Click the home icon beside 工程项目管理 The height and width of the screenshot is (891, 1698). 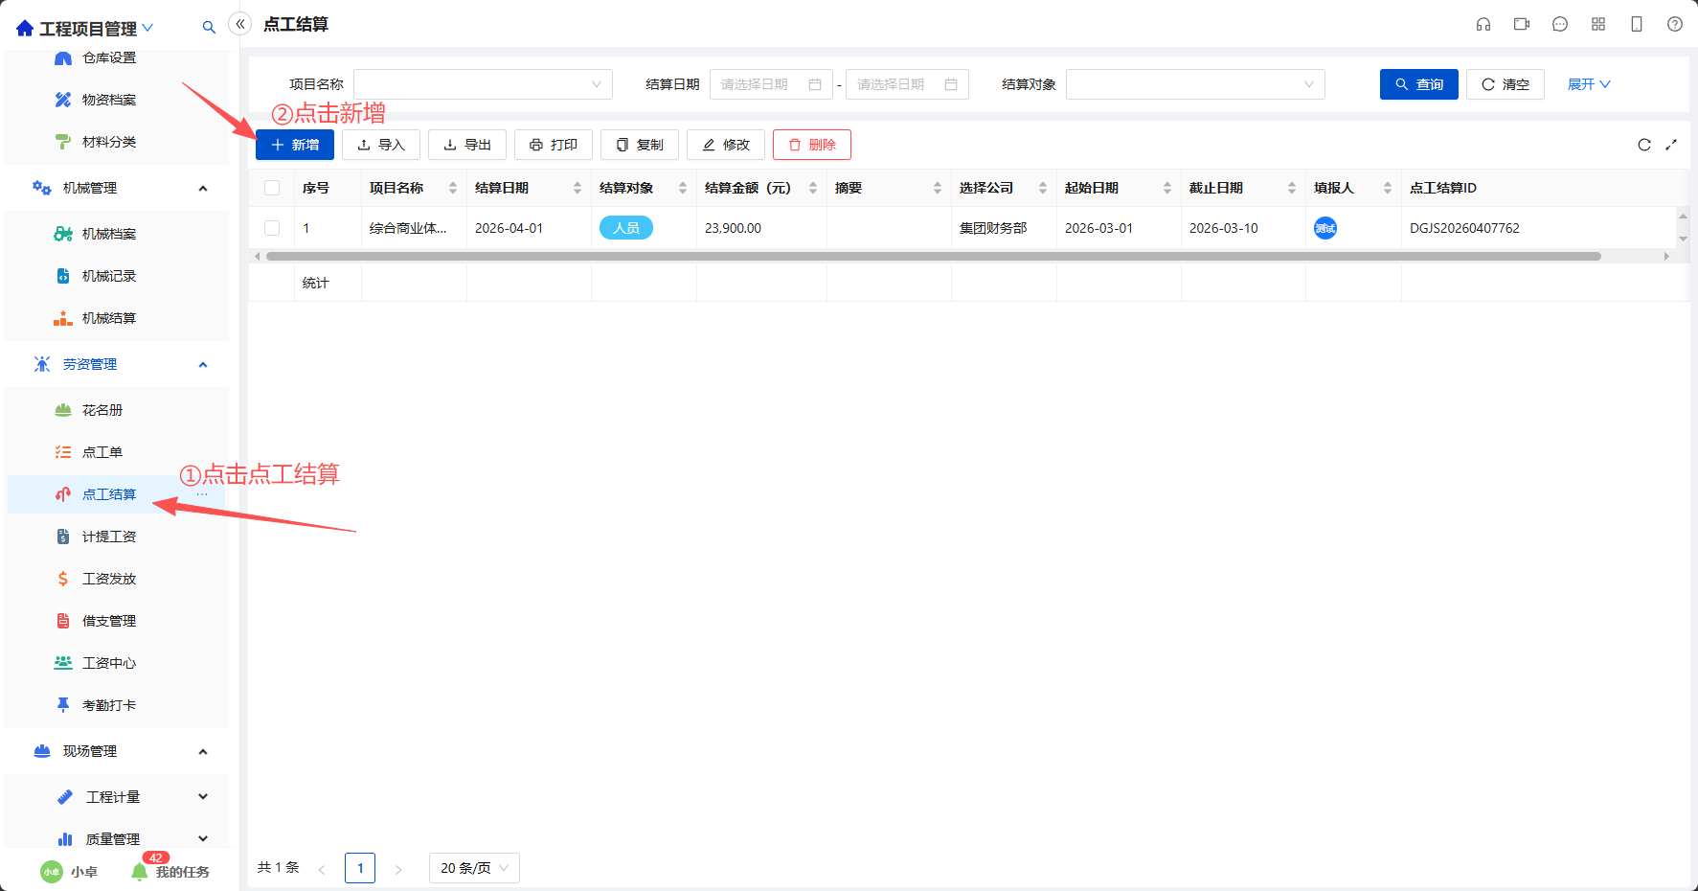[25, 29]
